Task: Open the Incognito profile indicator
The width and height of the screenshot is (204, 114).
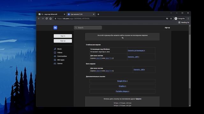Action: click(x=180, y=19)
